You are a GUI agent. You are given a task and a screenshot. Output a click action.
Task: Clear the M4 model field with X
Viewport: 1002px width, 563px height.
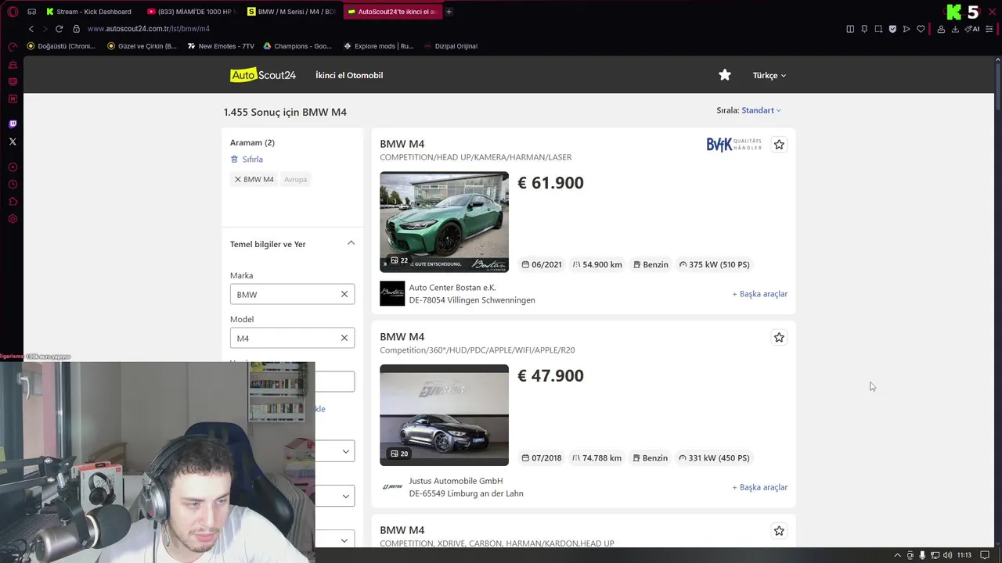(344, 338)
